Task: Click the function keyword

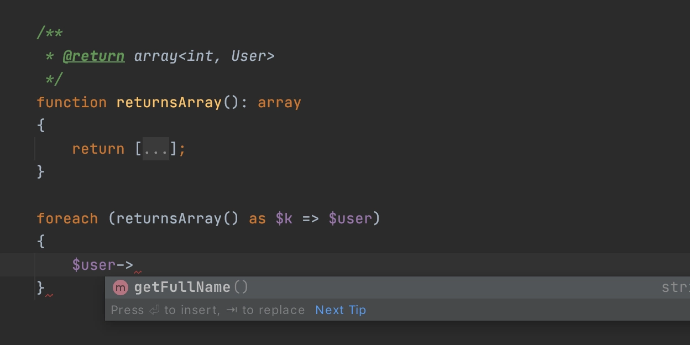Action: tap(71, 102)
